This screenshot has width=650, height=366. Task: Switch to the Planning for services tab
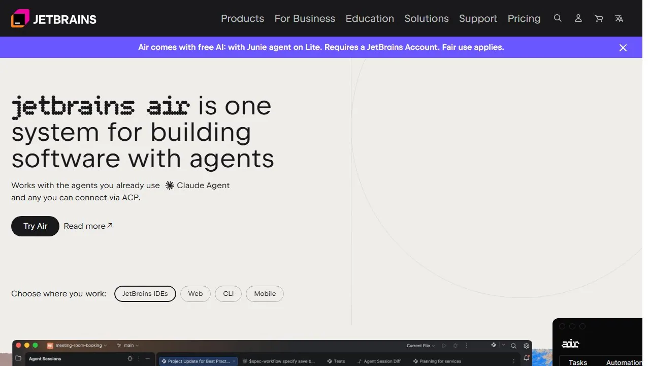437,361
